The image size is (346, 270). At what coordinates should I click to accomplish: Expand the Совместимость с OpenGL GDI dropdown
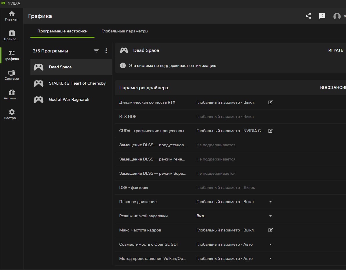point(270,244)
